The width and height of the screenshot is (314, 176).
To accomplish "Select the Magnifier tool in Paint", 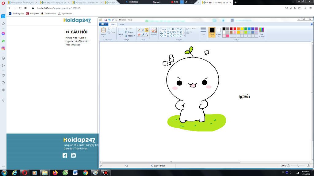I will tap(147, 35).
